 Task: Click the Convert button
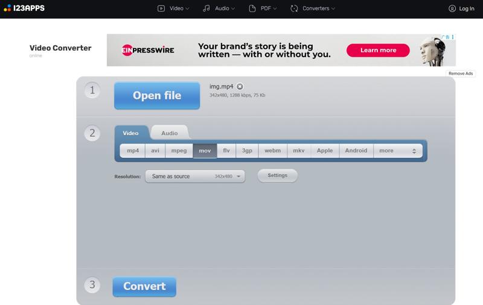pos(144,286)
